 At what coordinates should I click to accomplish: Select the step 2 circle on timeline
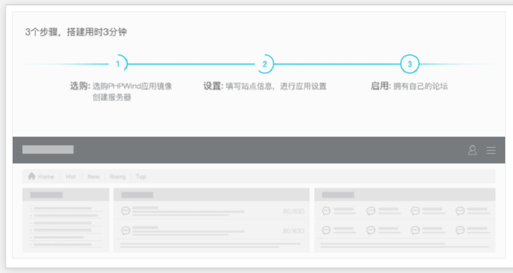coord(264,64)
